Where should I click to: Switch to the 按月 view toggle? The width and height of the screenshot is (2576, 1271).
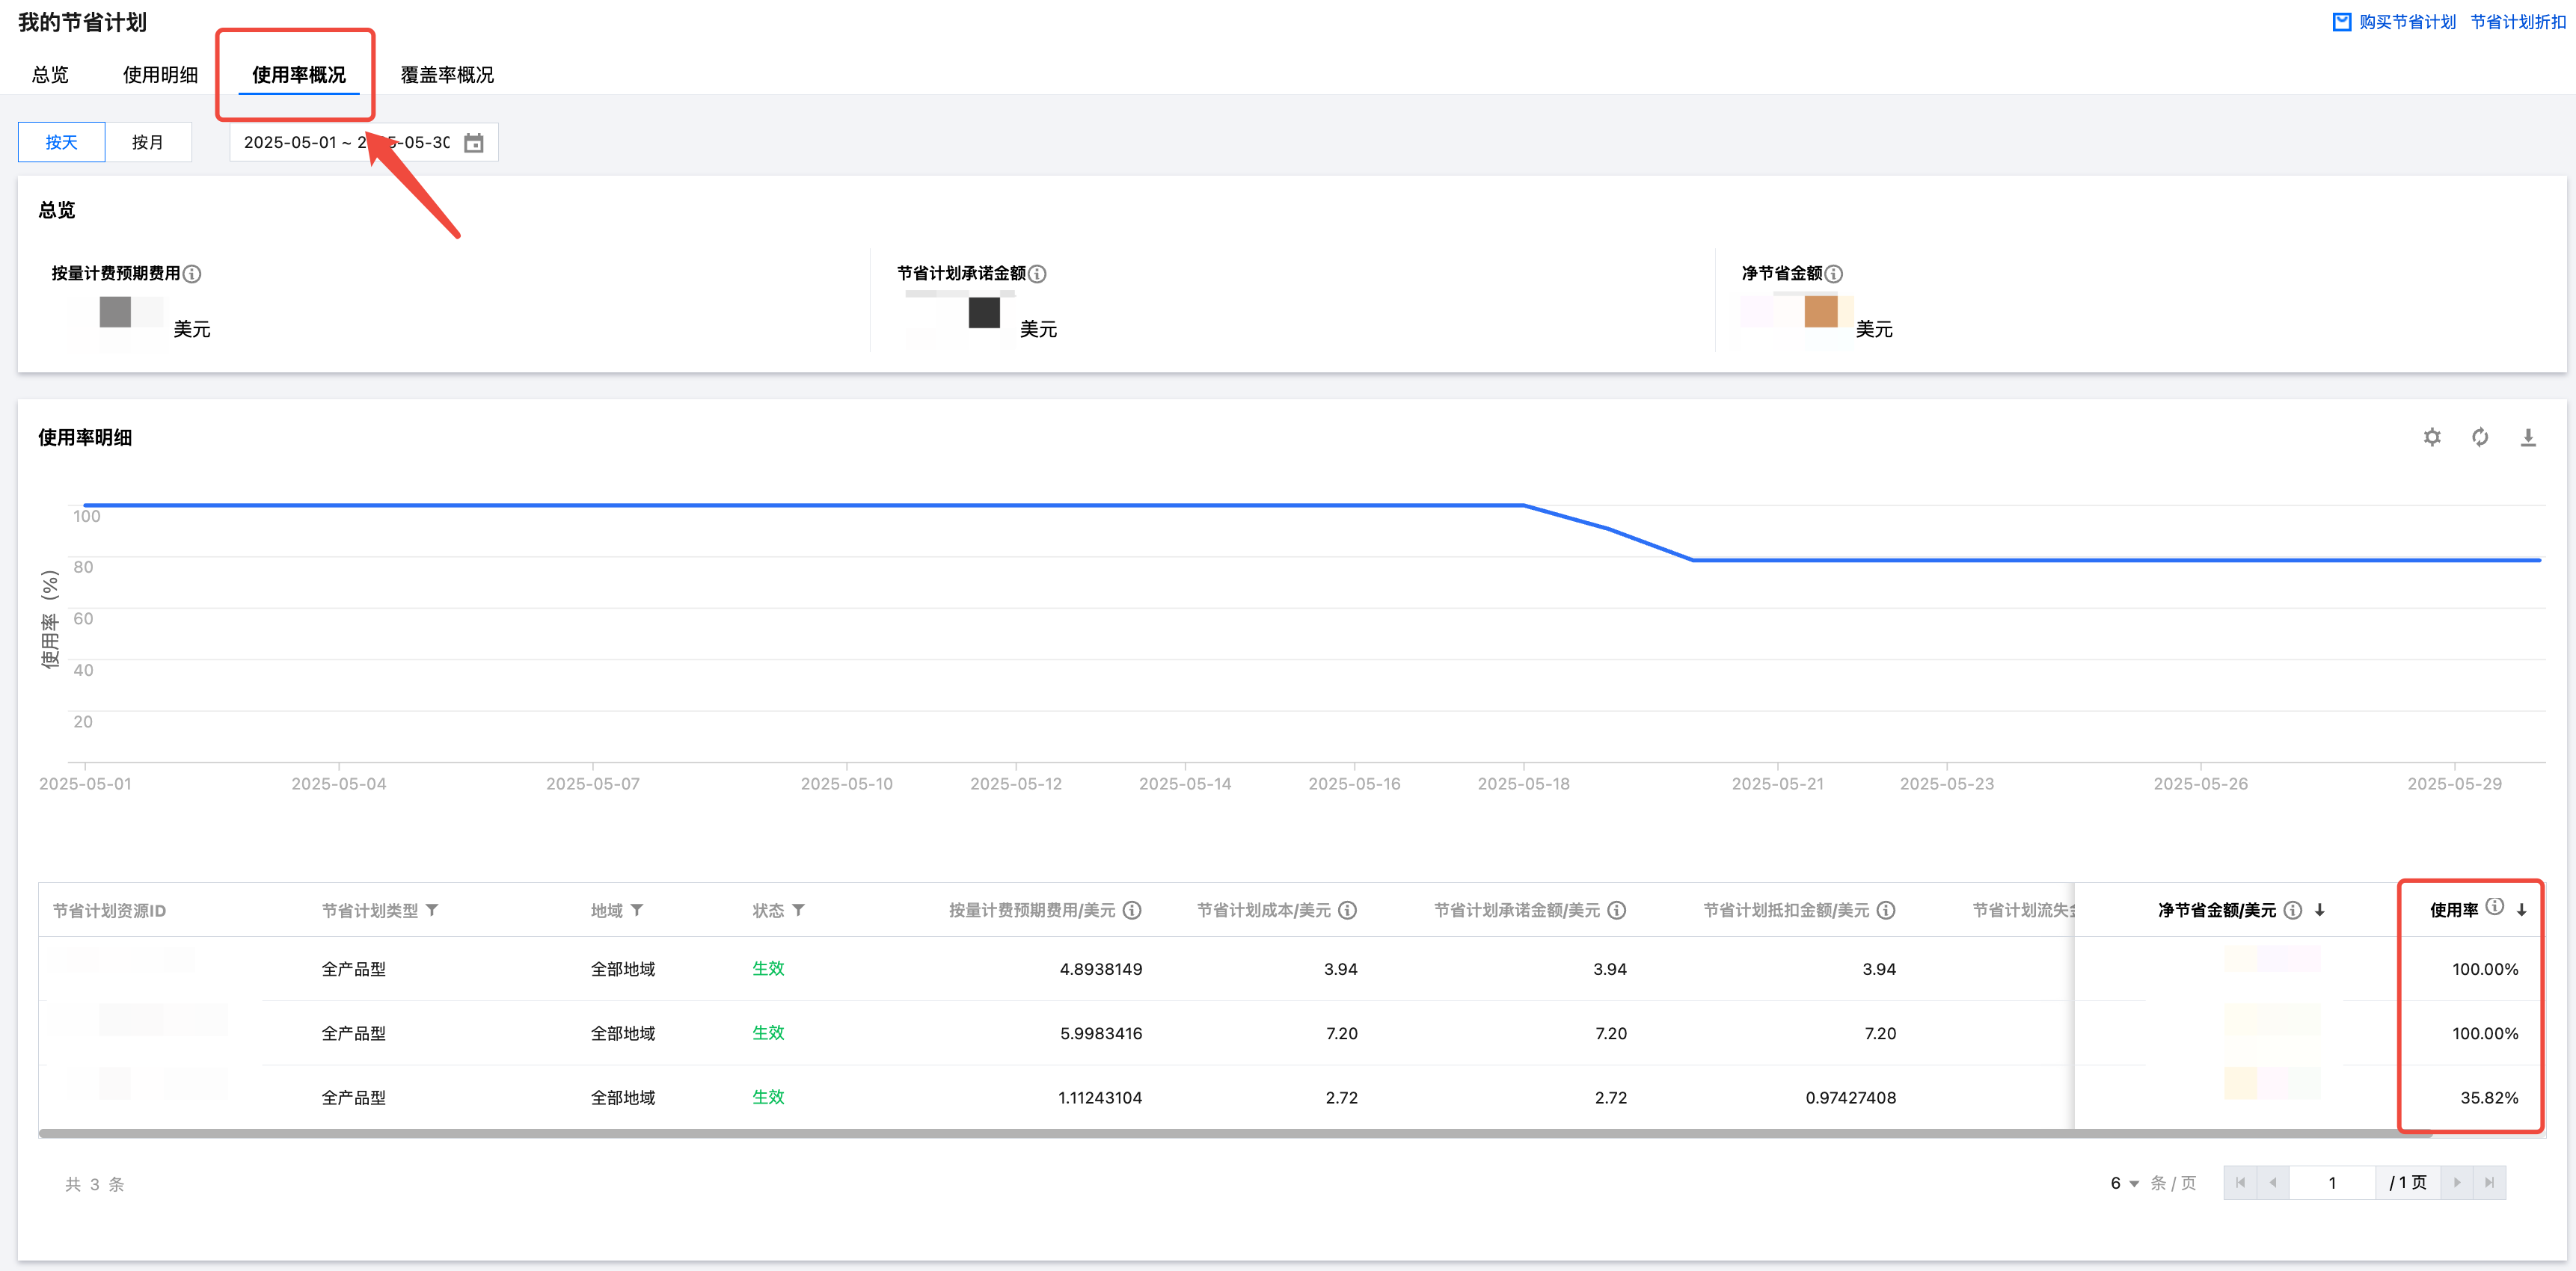pyautogui.click(x=147, y=142)
